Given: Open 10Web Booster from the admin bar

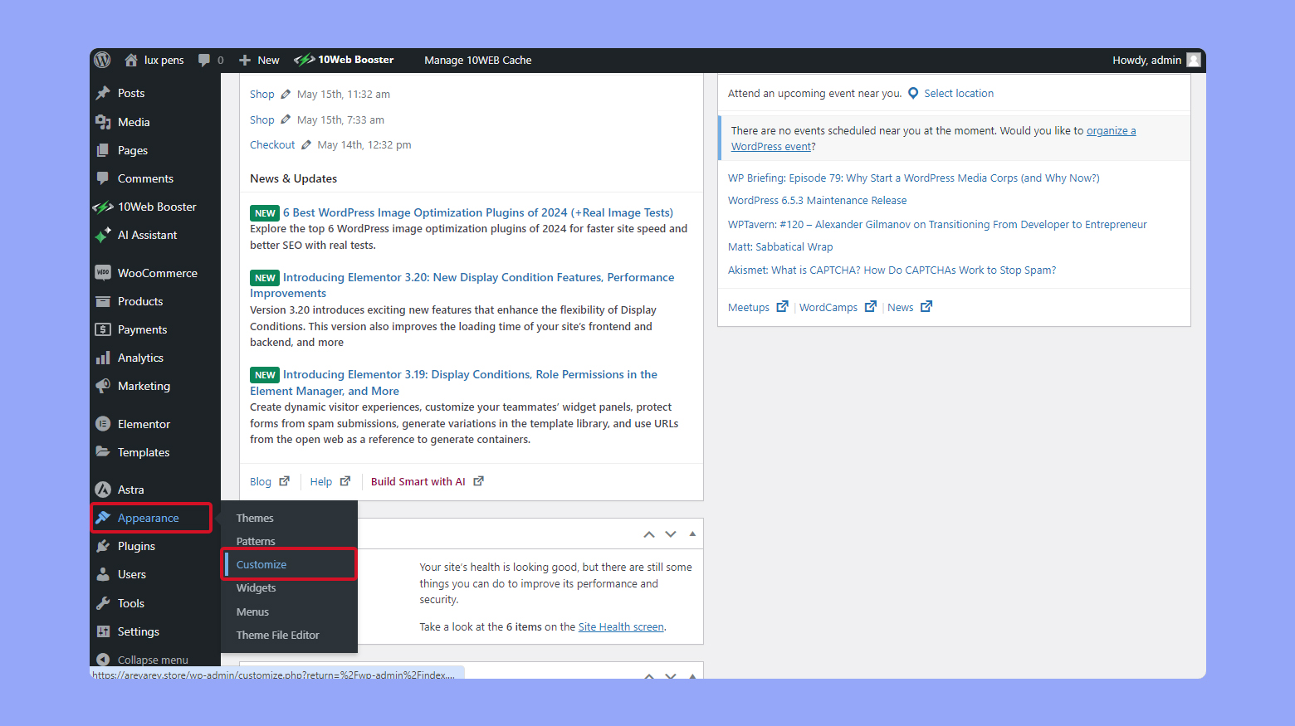Looking at the screenshot, I should [344, 60].
